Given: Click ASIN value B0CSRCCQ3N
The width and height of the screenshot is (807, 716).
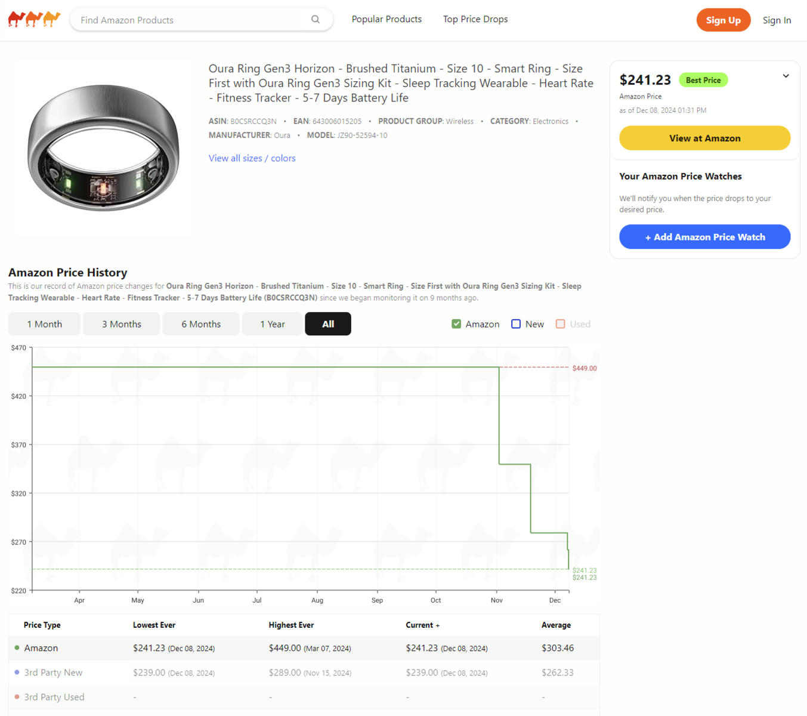Looking at the screenshot, I should 253,121.
